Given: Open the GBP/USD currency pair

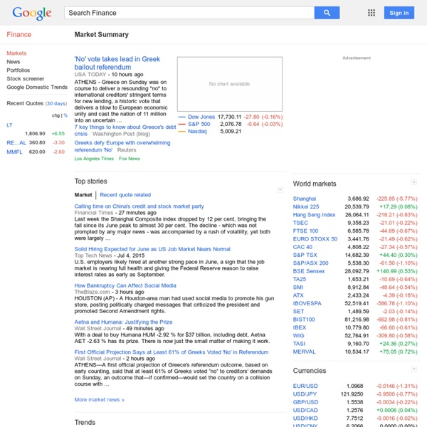Looking at the screenshot, I should 305,402.
